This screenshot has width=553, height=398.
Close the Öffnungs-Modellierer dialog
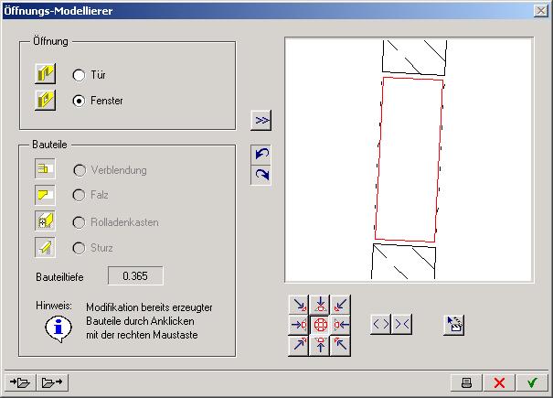540,11
